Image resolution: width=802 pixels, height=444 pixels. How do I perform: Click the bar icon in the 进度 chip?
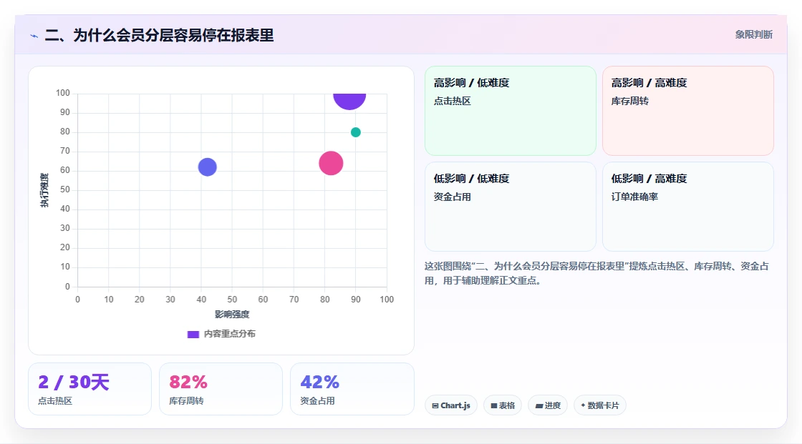point(539,406)
